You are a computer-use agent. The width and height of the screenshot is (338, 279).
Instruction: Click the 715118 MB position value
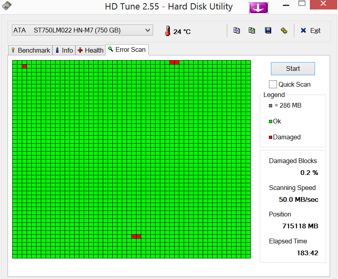point(300,226)
